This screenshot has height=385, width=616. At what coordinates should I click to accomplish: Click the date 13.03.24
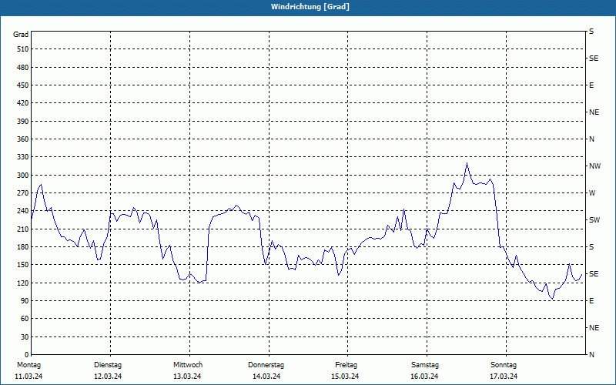187,377
